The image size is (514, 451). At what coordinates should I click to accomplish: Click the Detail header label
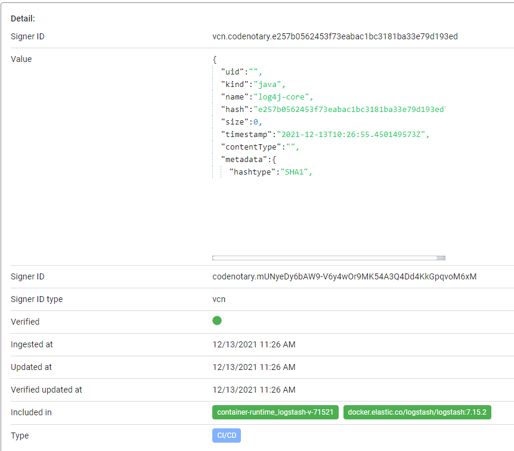point(21,18)
